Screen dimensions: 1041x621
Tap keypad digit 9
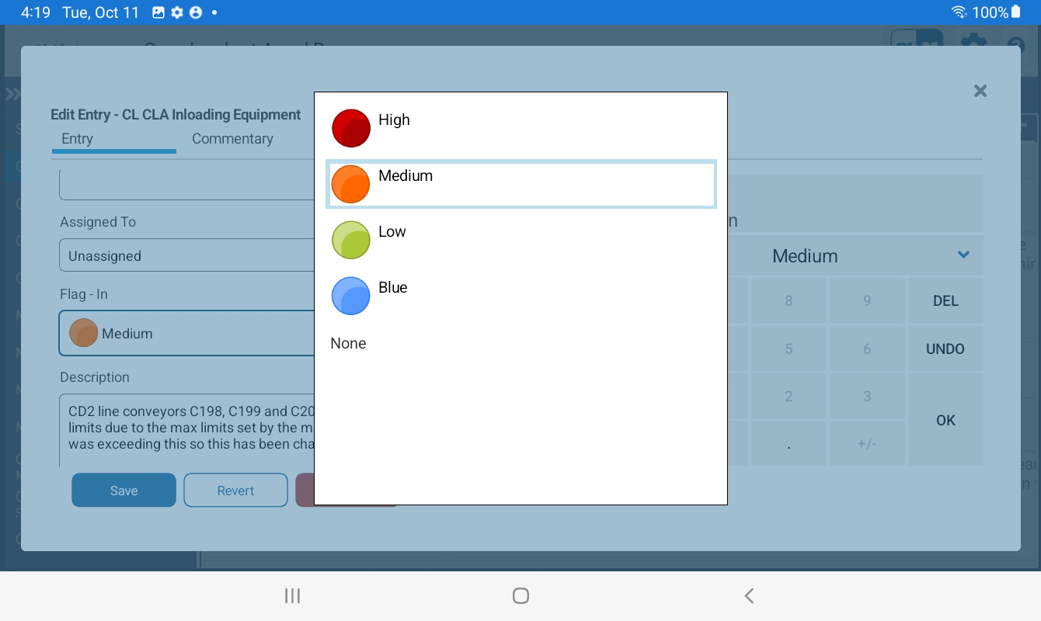pyautogui.click(x=867, y=300)
